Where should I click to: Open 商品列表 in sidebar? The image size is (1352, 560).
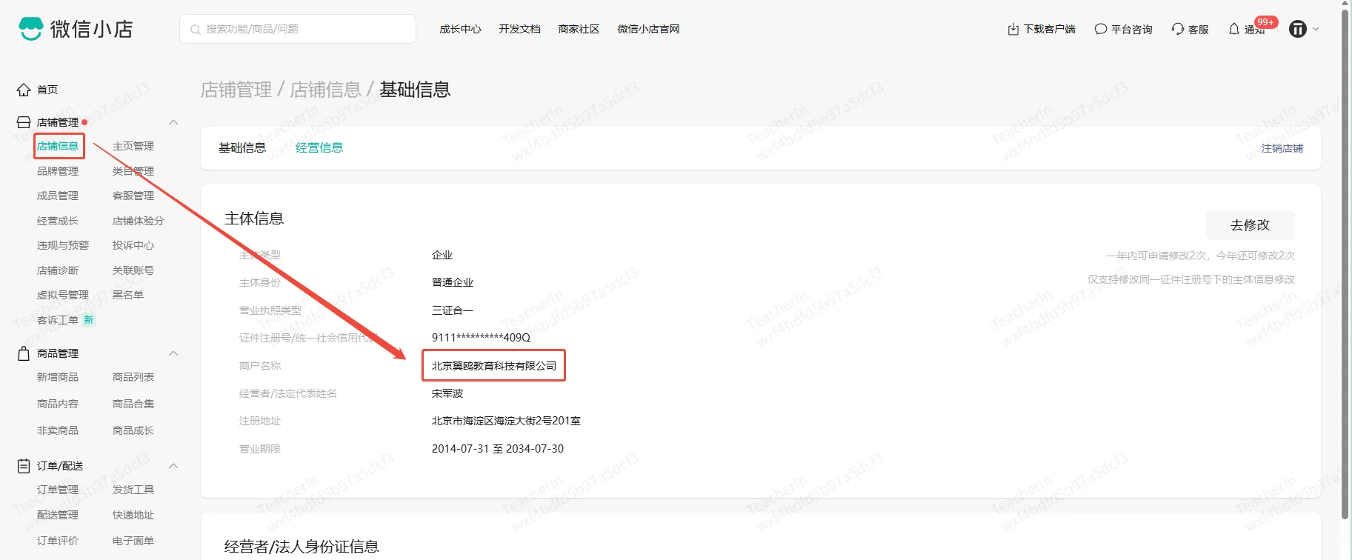[x=133, y=377]
